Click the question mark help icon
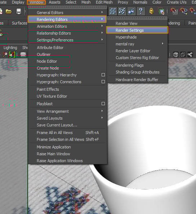This screenshot has width=196, height=214. pos(141,11)
